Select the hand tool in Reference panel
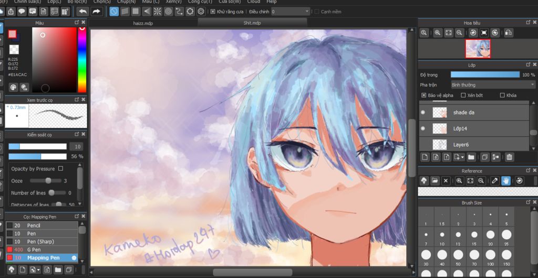Screen dimensions: 538x278 click(506, 180)
